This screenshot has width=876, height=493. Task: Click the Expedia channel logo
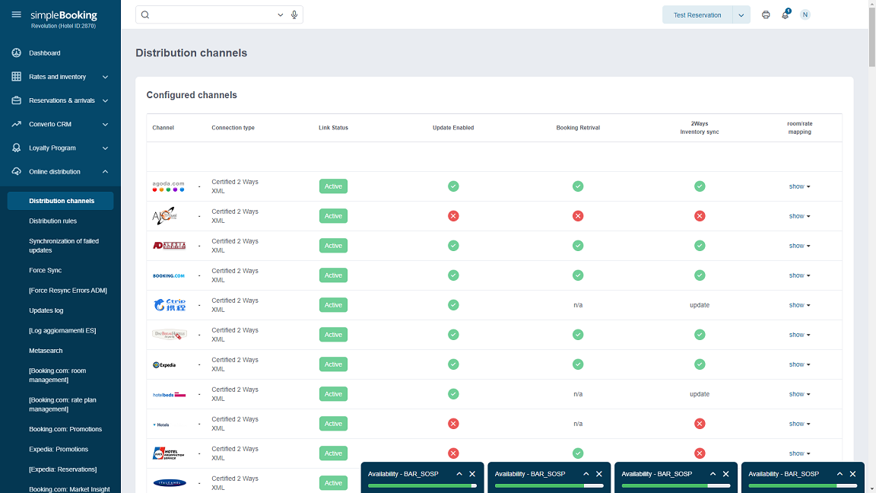tap(164, 364)
